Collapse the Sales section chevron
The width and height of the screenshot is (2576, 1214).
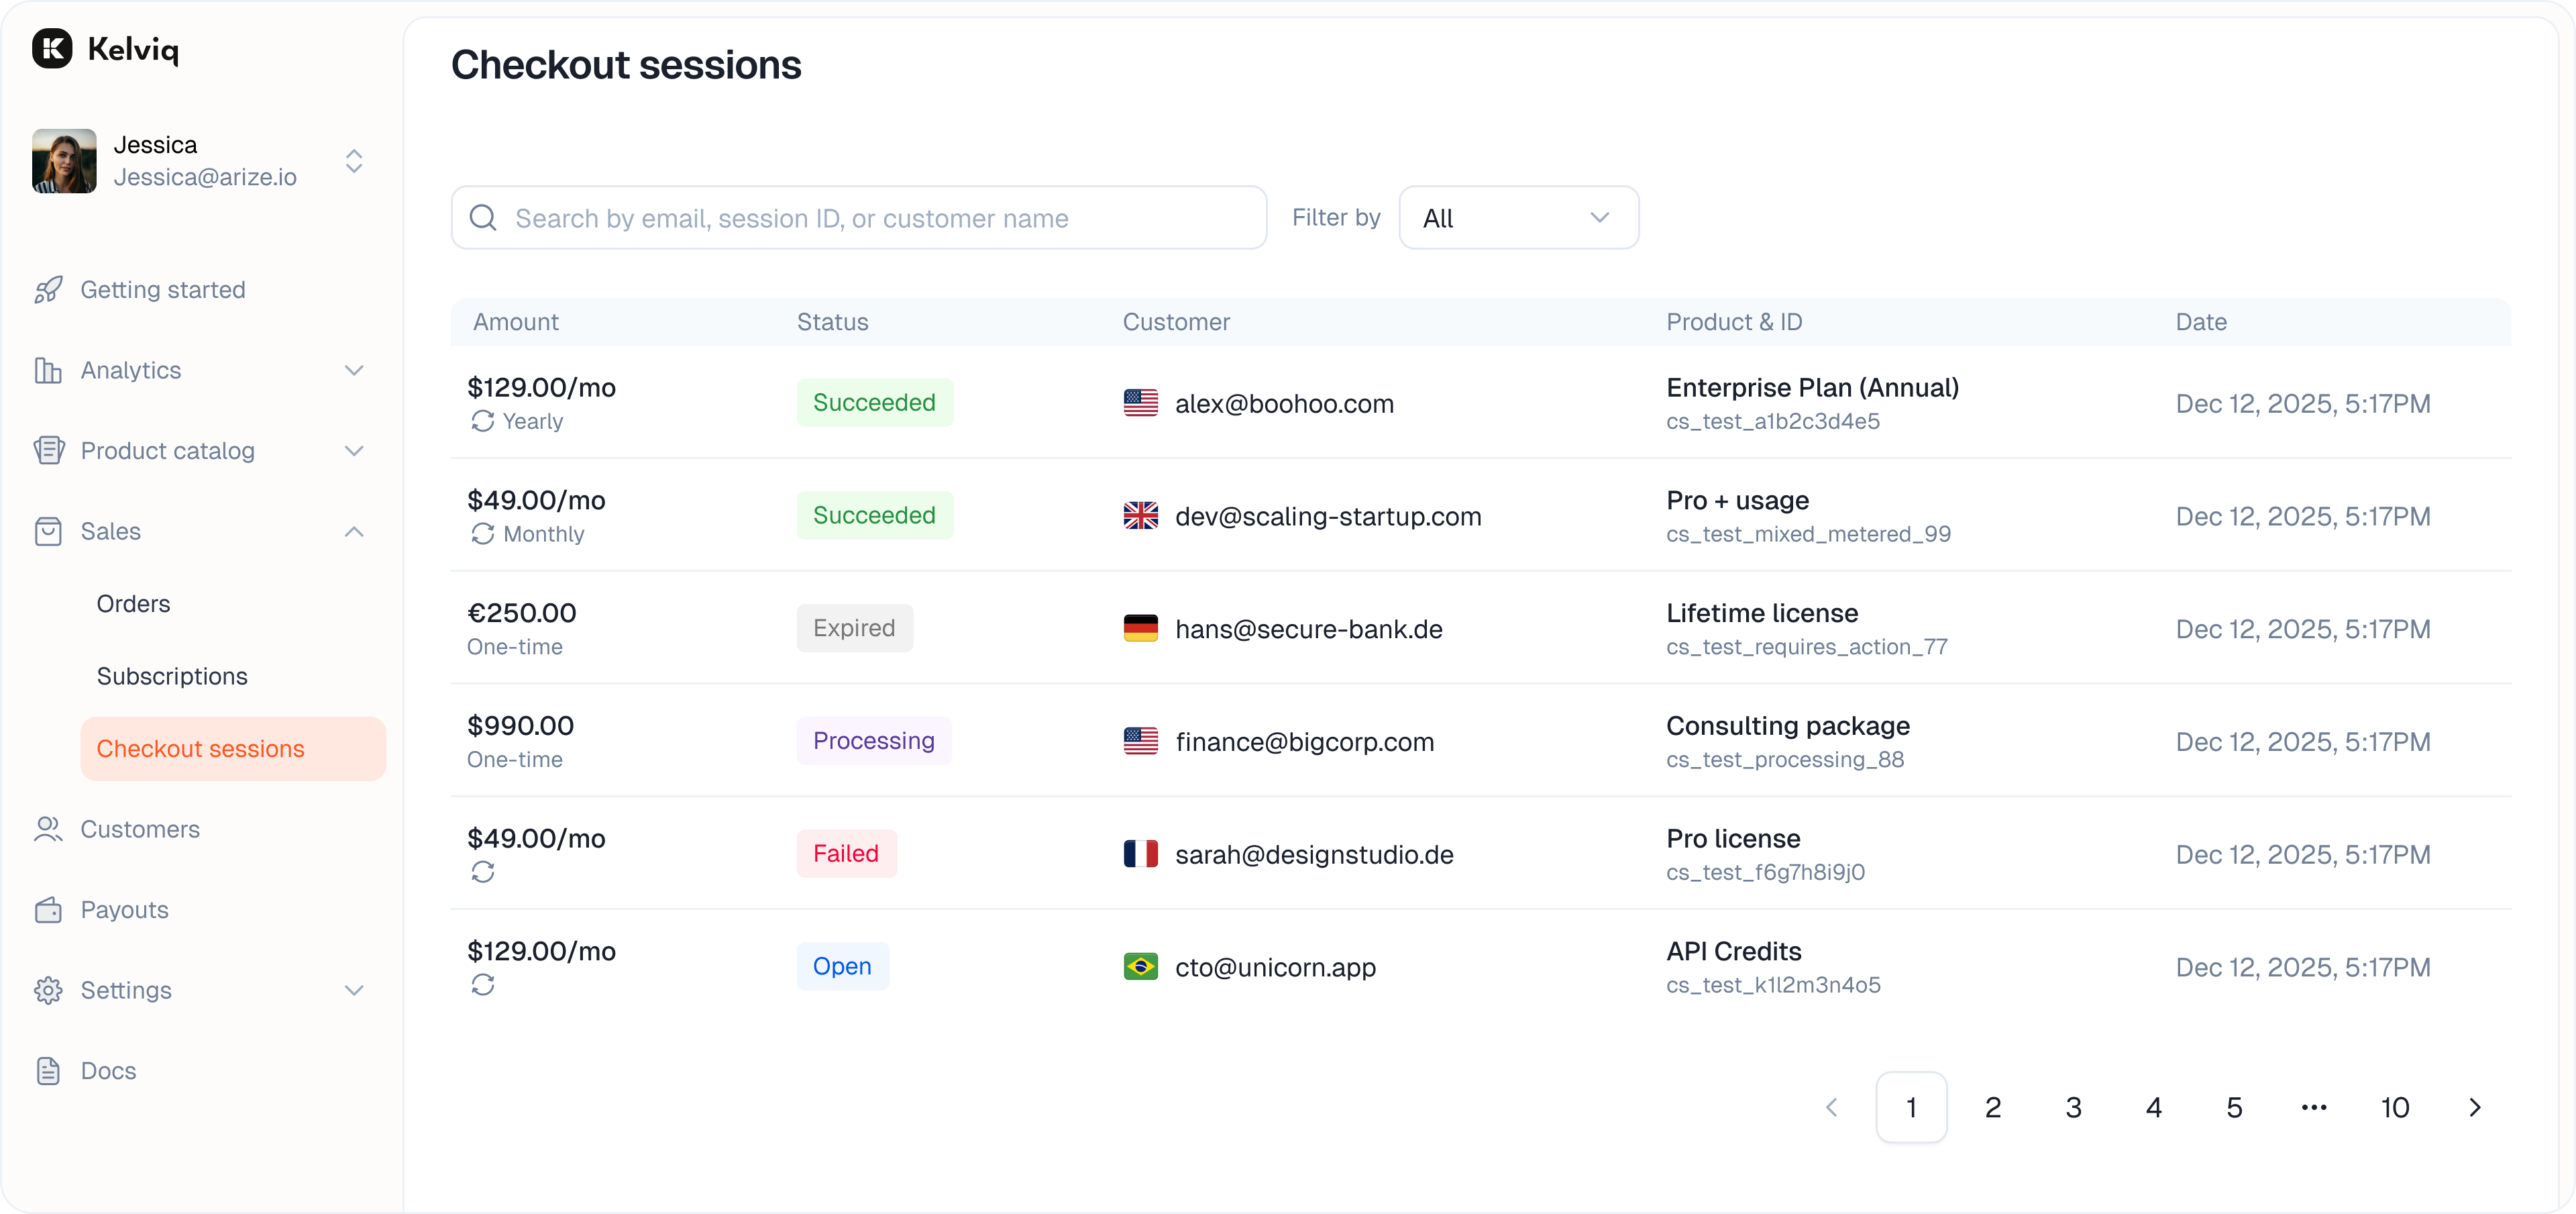point(354,531)
